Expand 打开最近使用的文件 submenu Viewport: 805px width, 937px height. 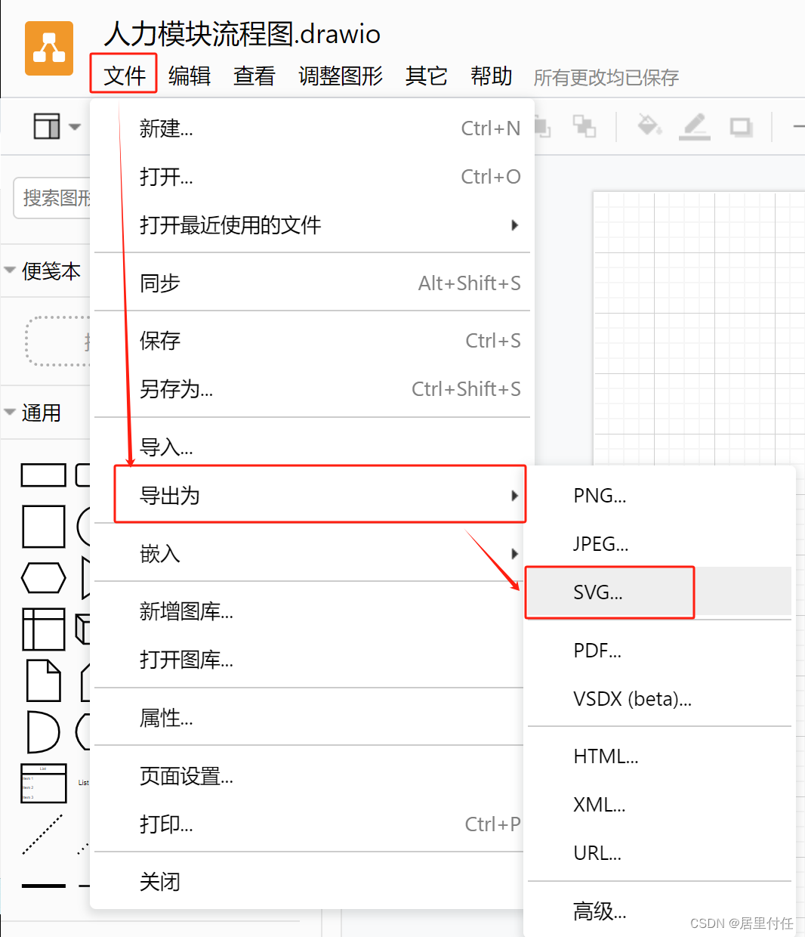pos(312,225)
